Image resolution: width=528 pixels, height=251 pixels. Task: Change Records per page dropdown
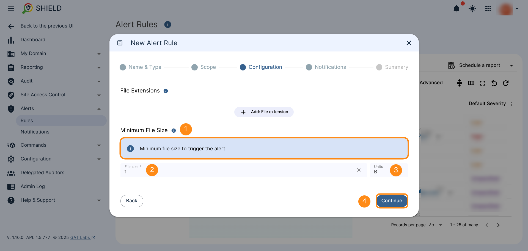click(436, 225)
